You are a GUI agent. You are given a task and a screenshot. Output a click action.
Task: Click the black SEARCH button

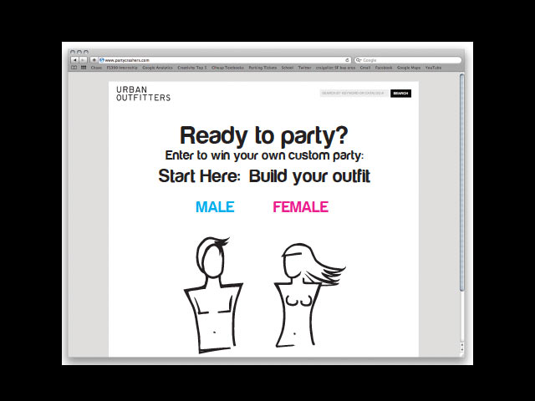(x=400, y=94)
